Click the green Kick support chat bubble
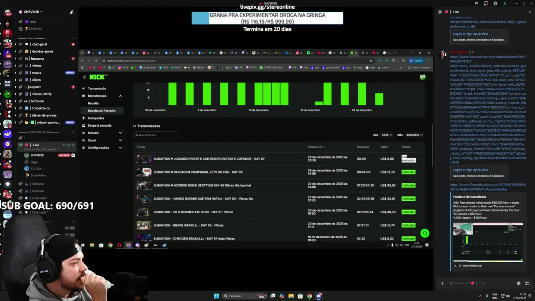Viewport: 535px width, 301px height. (x=425, y=233)
